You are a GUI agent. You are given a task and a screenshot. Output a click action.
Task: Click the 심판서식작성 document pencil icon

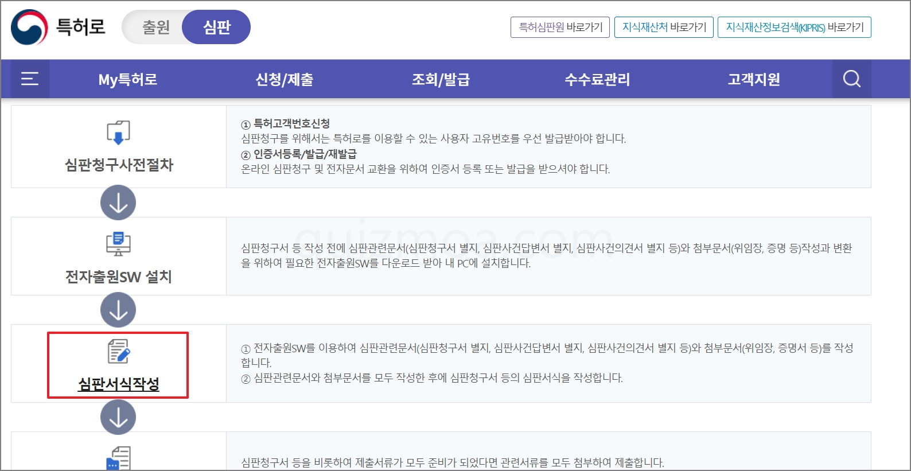(119, 351)
